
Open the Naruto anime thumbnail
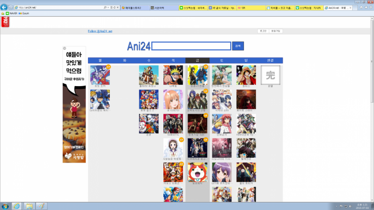[x=173, y=75]
